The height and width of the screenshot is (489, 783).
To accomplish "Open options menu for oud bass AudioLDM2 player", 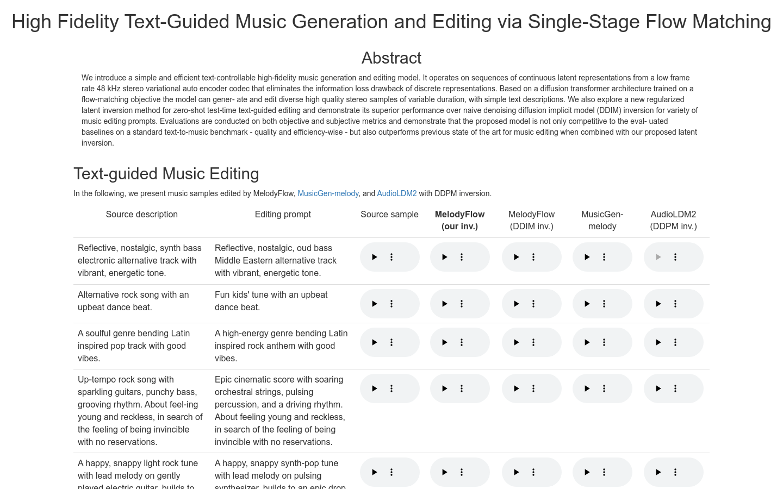I will point(675,257).
